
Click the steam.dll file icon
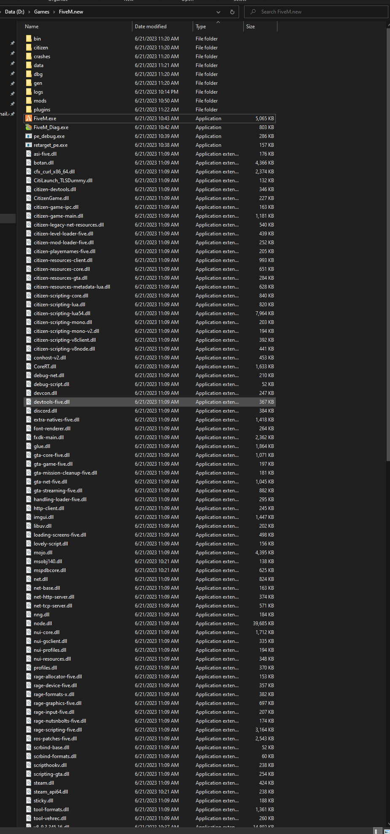click(x=29, y=783)
